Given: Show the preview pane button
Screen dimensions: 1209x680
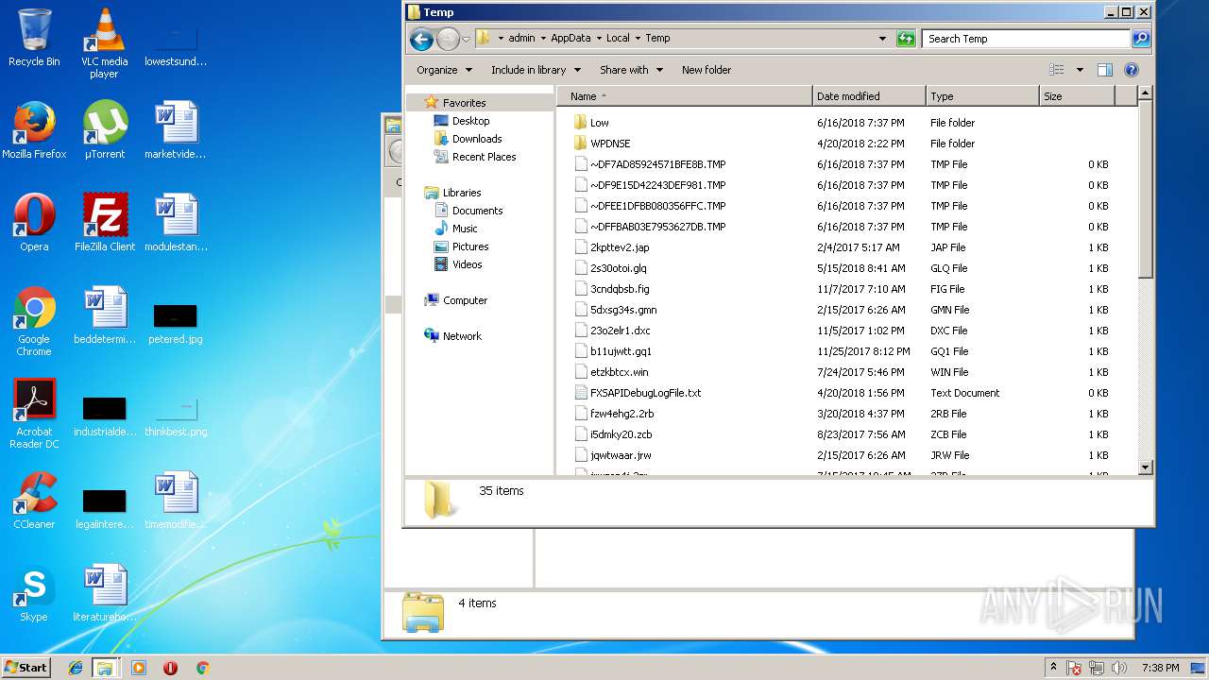Looking at the screenshot, I should pyautogui.click(x=1105, y=70).
